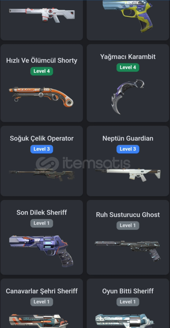Image resolution: width=170 pixels, height=328 pixels.
Task: Click the Level 1 badge under Son Dilek
Action: [x=42, y=223]
